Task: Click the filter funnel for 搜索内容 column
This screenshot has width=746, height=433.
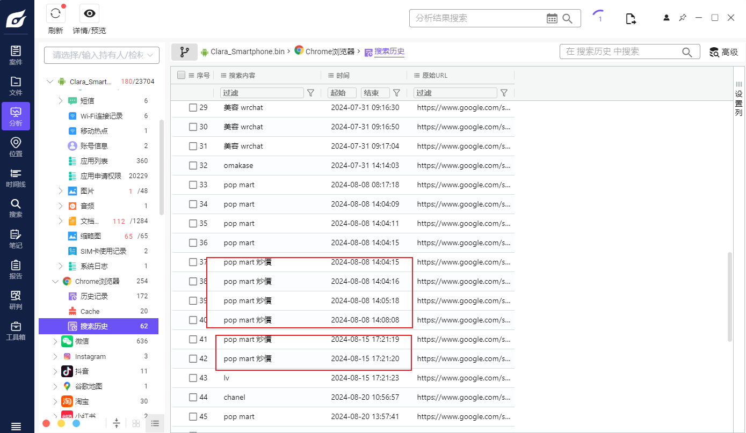Action: click(x=310, y=93)
